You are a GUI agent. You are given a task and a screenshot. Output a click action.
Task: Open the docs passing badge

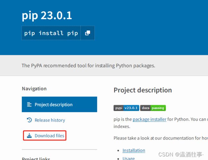coord(153,108)
